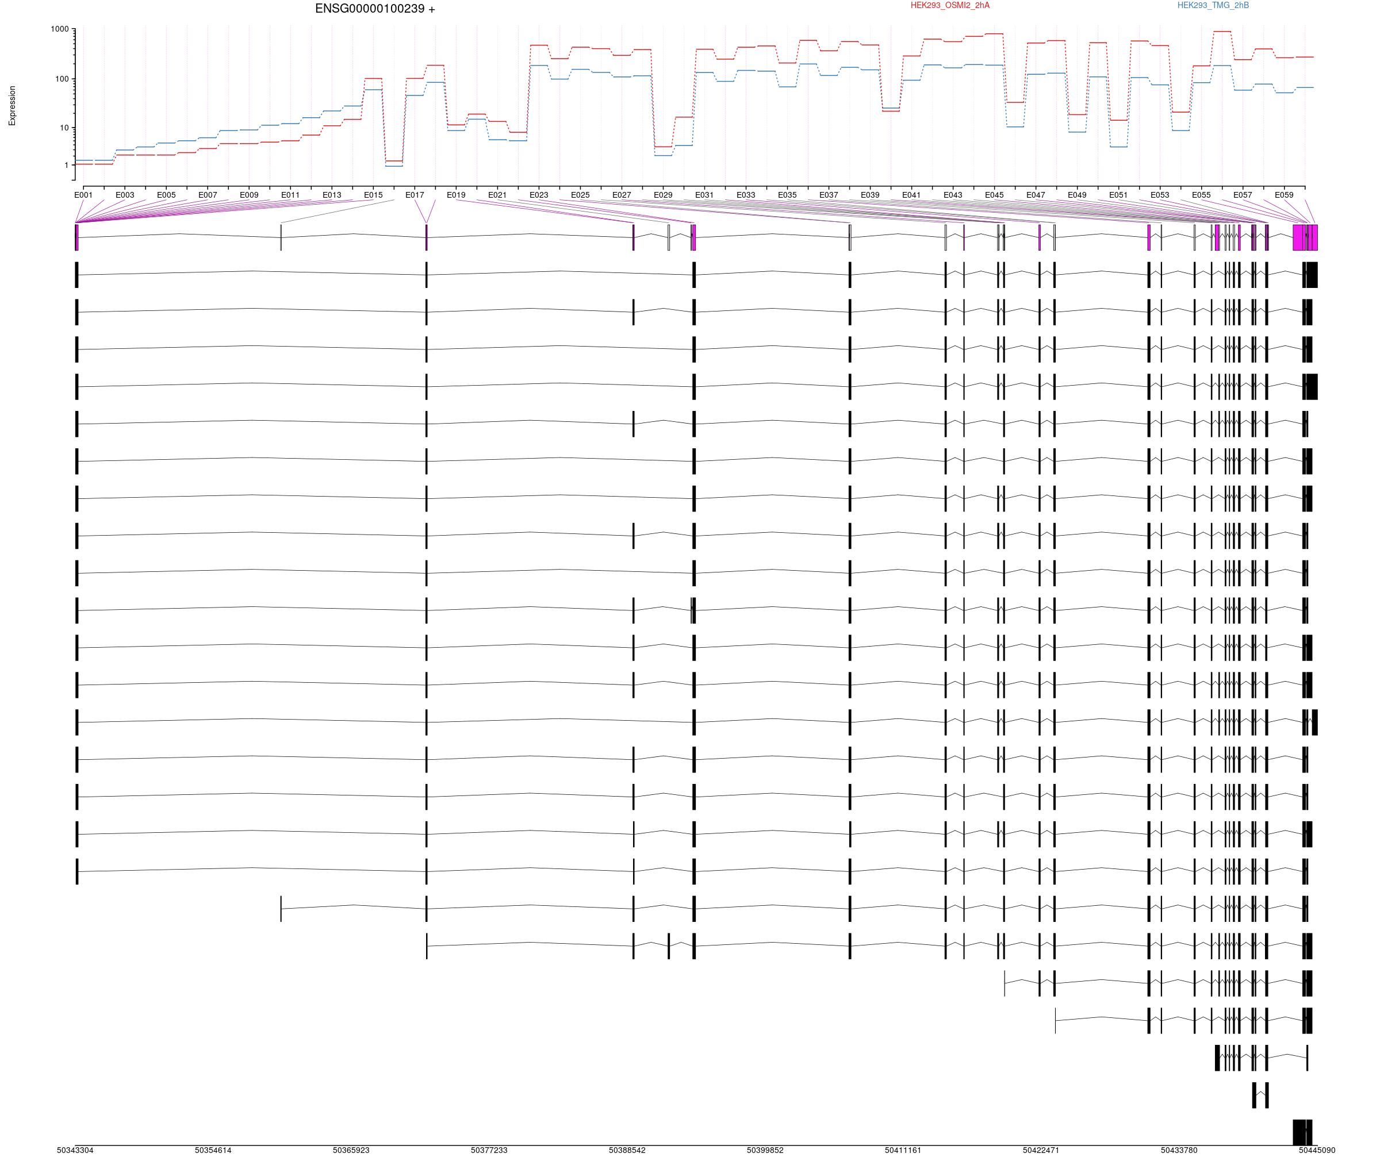Click exon label E047
This screenshot has height=1161, width=1380.
pos(1036,195)
